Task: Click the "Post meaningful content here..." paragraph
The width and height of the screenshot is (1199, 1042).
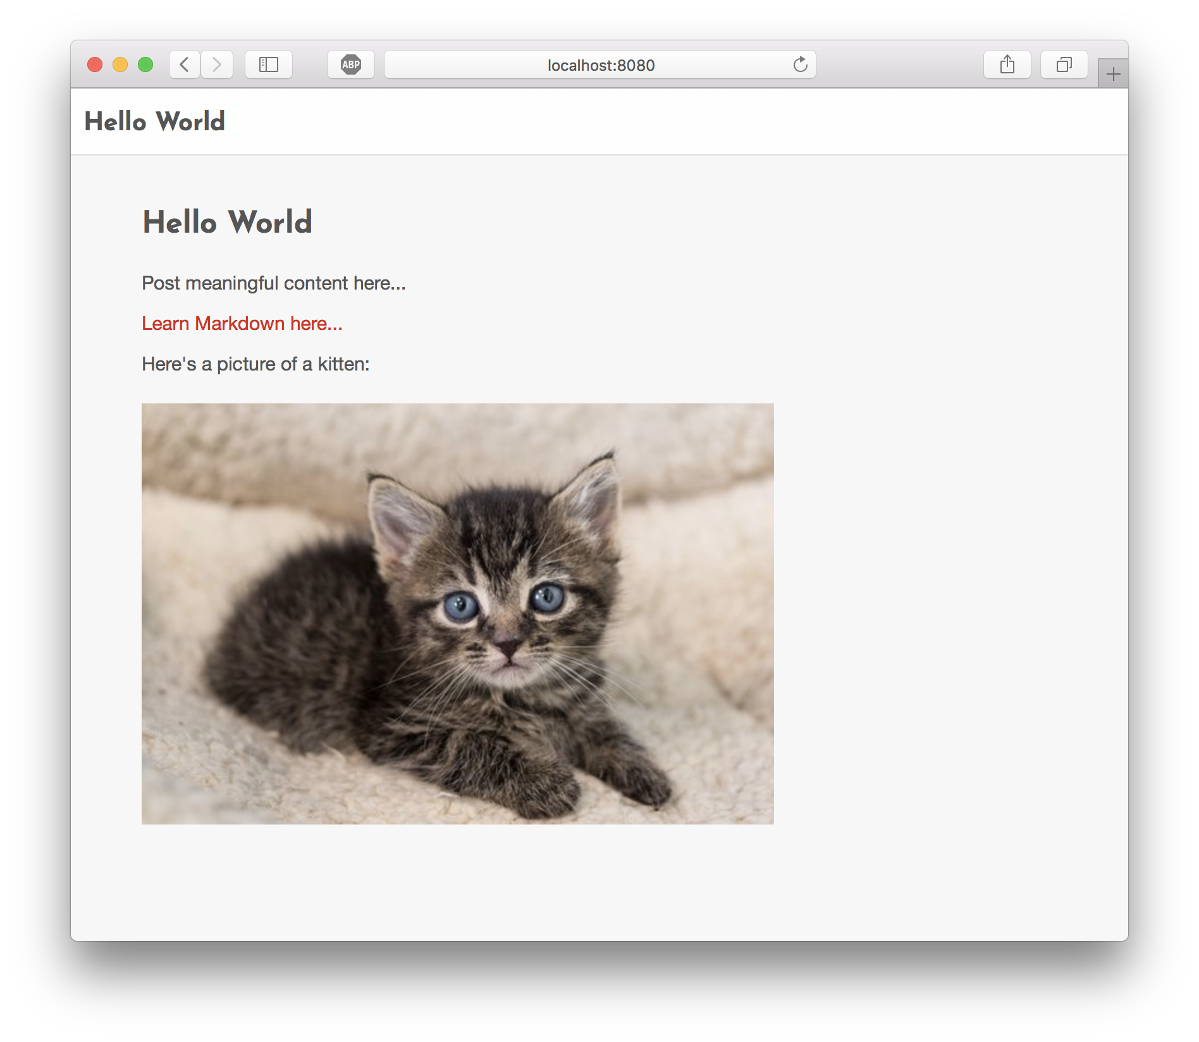Action: click(x=274, y=283)
